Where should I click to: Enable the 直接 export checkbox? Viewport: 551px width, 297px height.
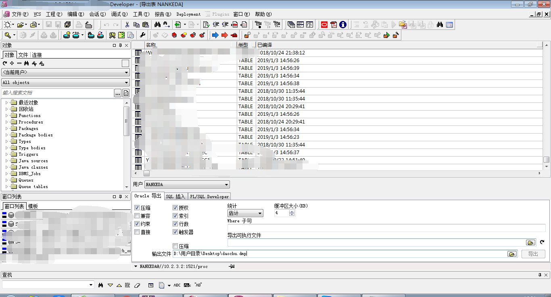(136, 232)
